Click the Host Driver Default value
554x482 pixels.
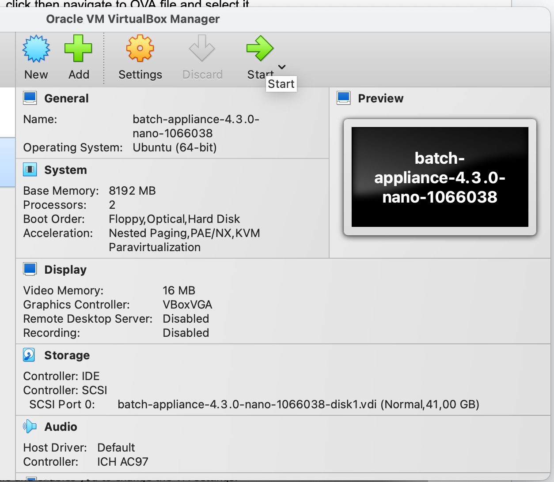(x=116, y=448)
